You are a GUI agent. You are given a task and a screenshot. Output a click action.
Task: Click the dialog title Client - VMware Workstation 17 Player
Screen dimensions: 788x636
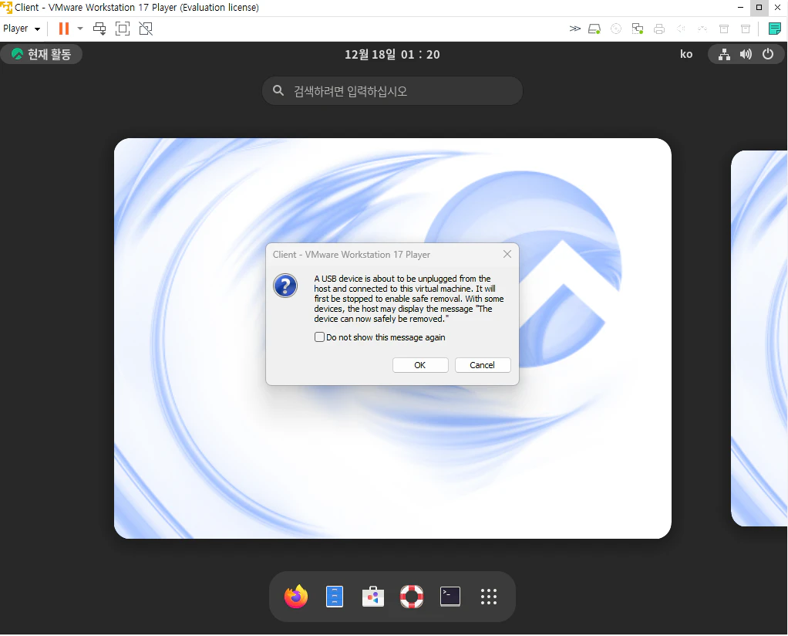(x=352, y=255)
